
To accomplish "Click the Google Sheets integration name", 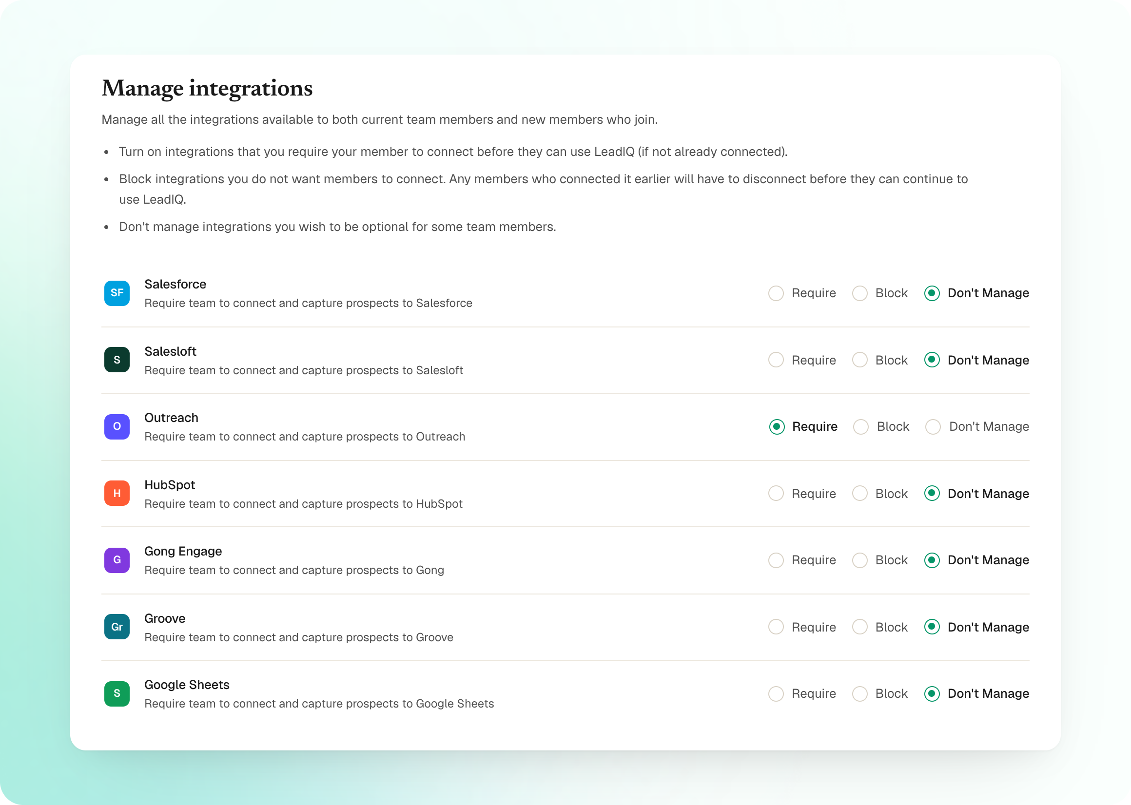I will [187, 685].
